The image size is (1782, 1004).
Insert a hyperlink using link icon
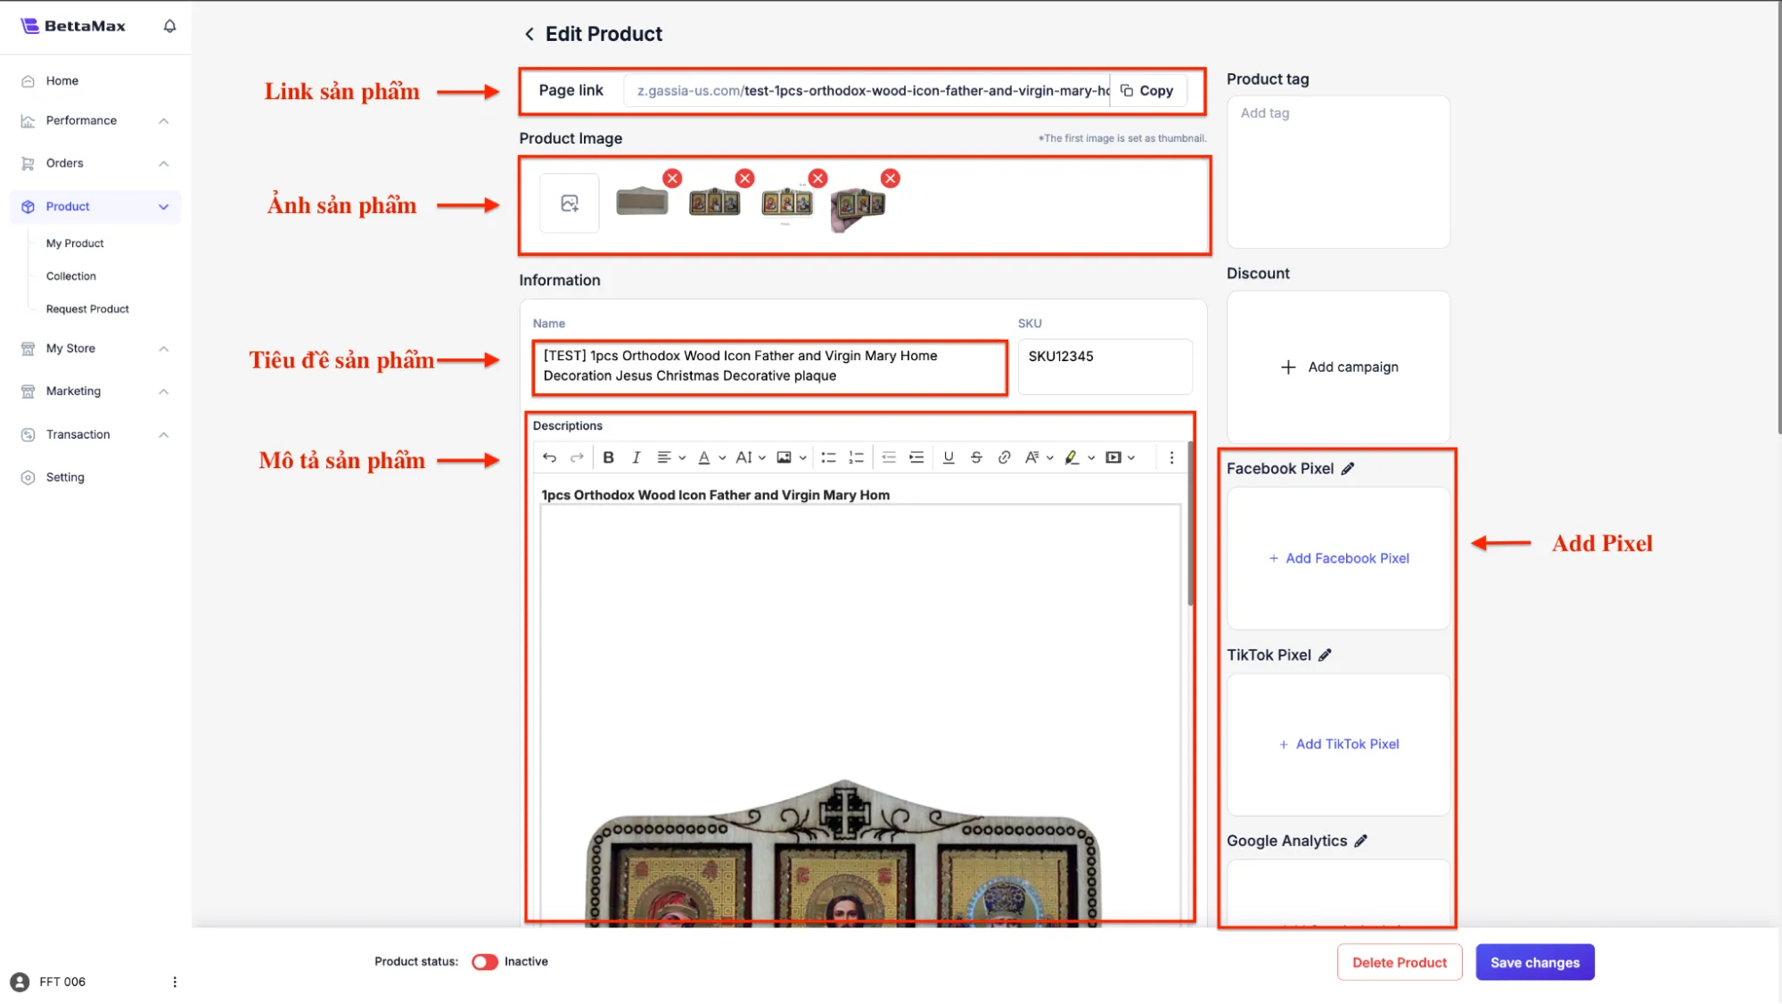click(1004, 457)
